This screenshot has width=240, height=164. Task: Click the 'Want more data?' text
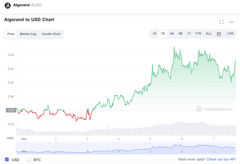pyautogui.click(x=191, y=159)
